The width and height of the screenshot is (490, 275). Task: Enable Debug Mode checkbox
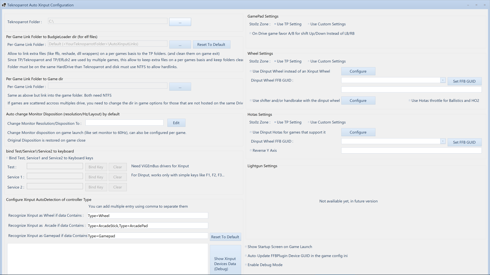tap(246, 265)
